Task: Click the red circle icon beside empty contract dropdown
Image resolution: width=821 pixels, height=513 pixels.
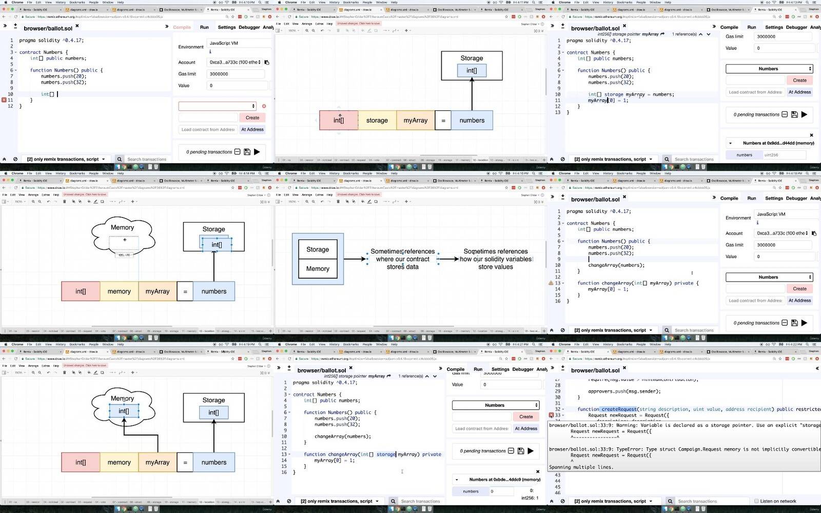Action: (264, 106)
